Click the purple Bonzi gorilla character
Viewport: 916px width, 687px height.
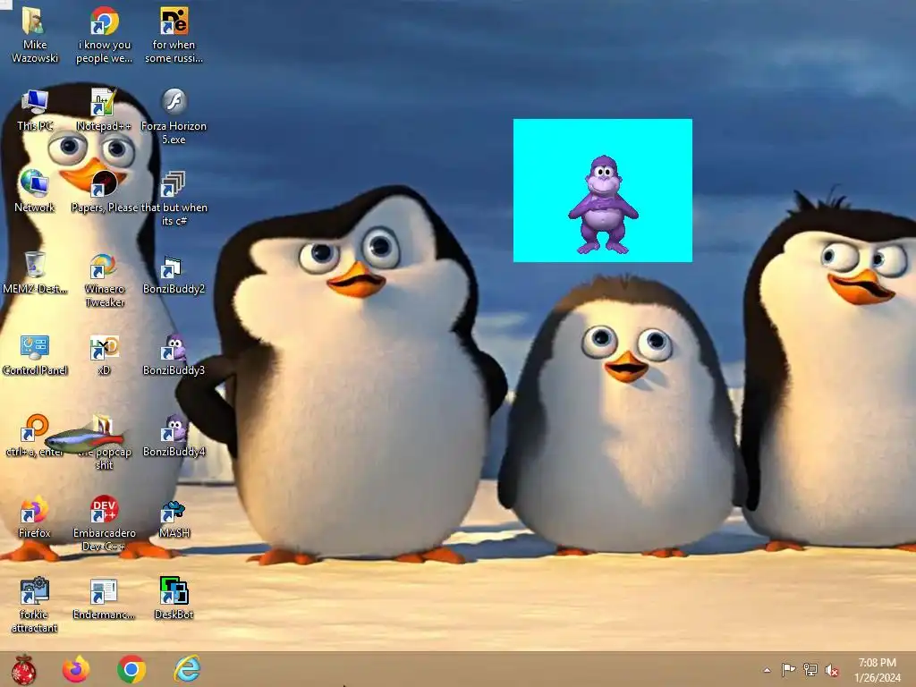604,205
